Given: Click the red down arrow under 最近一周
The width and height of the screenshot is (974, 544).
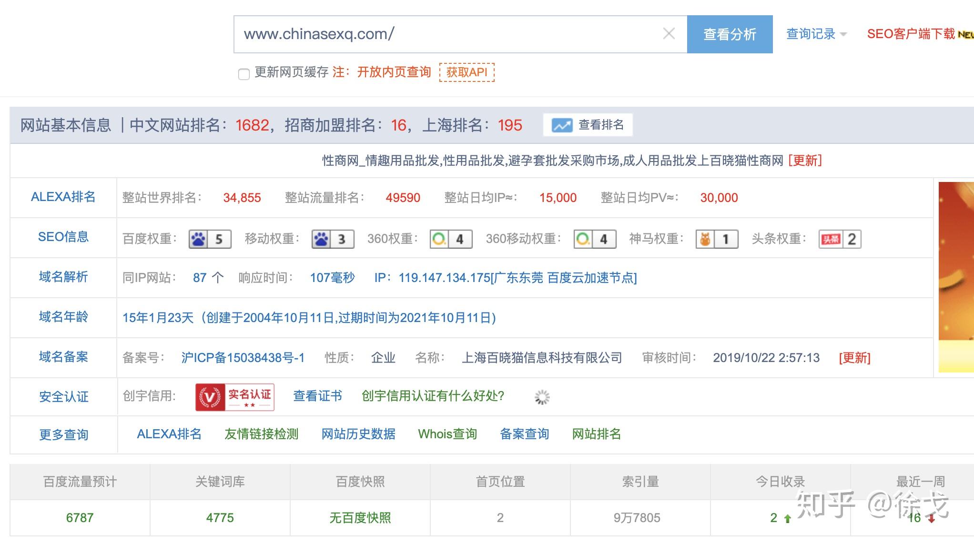Looking at the screenshot, I should pyautogui.click(x=931, y=519).
